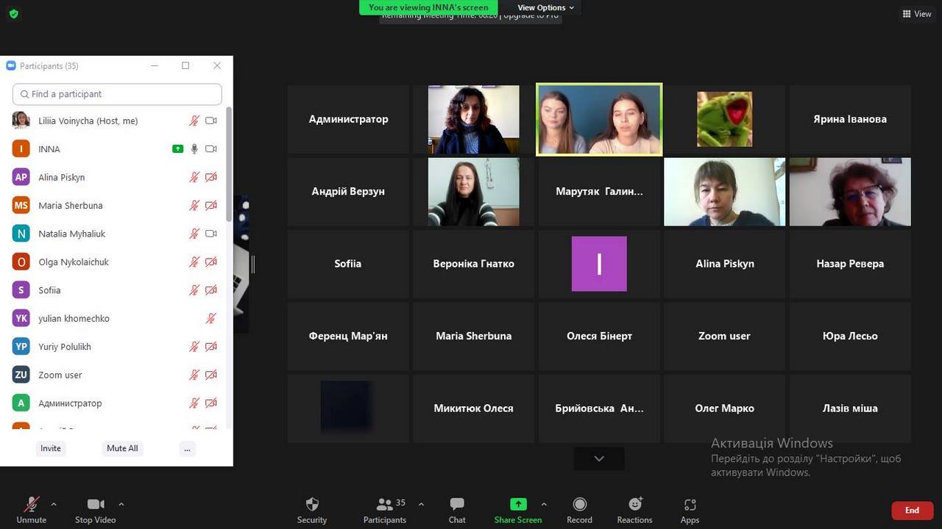This screenshot has width=942, height=529.
Task: Toggle yulian khomechko's muted microphone
Action: click(211, 318)
